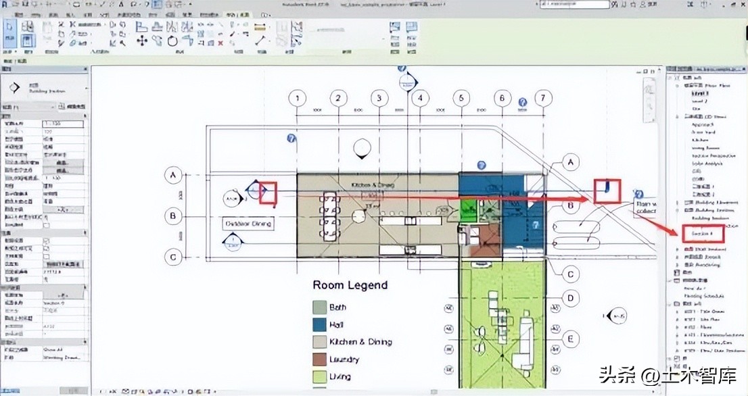
Task: Click the Align tool icon in Modify panel
Action: point(142,27)
